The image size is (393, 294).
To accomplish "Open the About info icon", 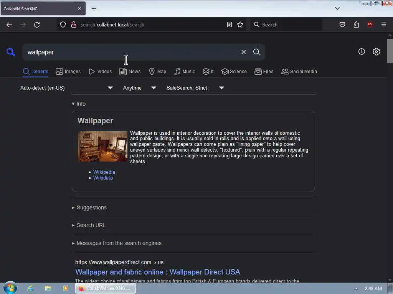I will coord(362,52).
